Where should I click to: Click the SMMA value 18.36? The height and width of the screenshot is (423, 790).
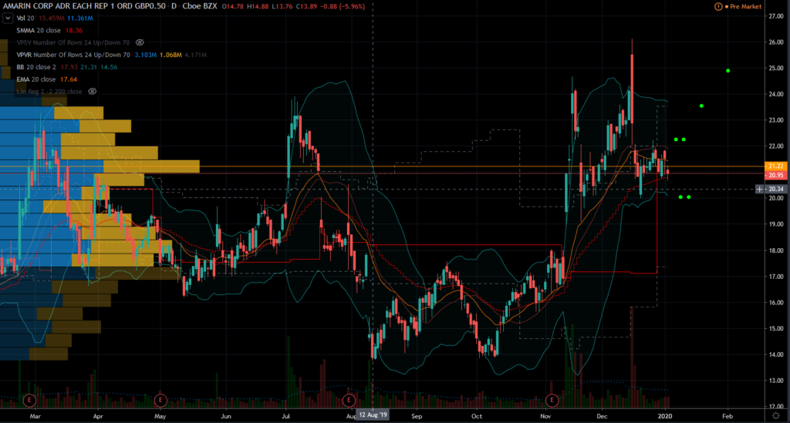coord(73,31)
